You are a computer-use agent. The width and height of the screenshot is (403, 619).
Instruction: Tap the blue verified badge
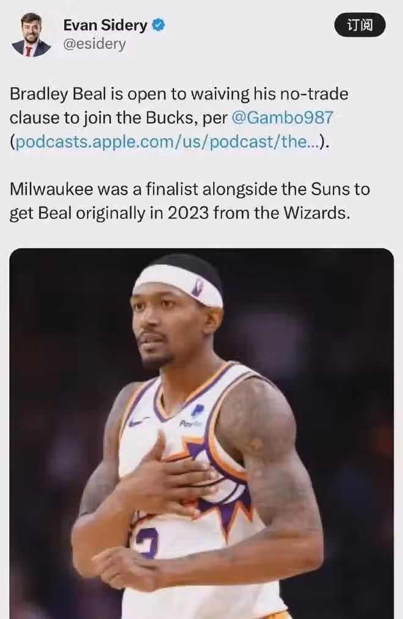pos(158,25)
